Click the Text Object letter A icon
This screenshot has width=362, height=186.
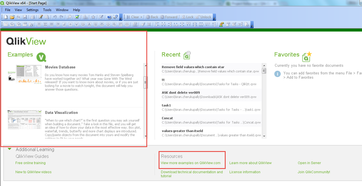click(x=89, y=24)
